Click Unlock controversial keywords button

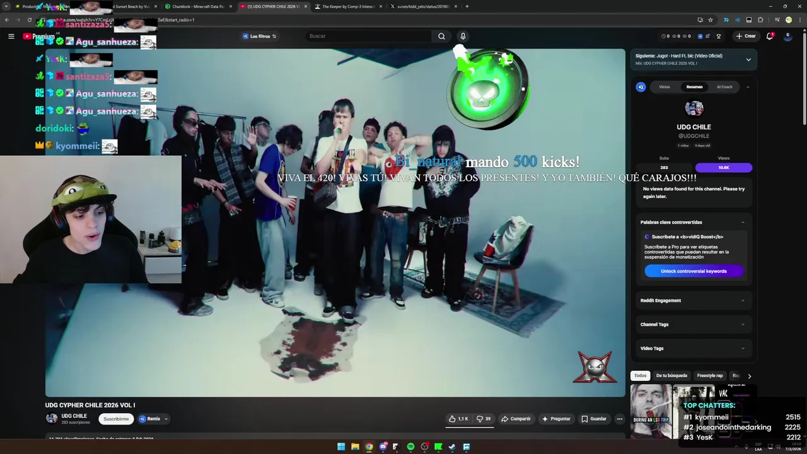pyautogui.click(x=694, y=271)
